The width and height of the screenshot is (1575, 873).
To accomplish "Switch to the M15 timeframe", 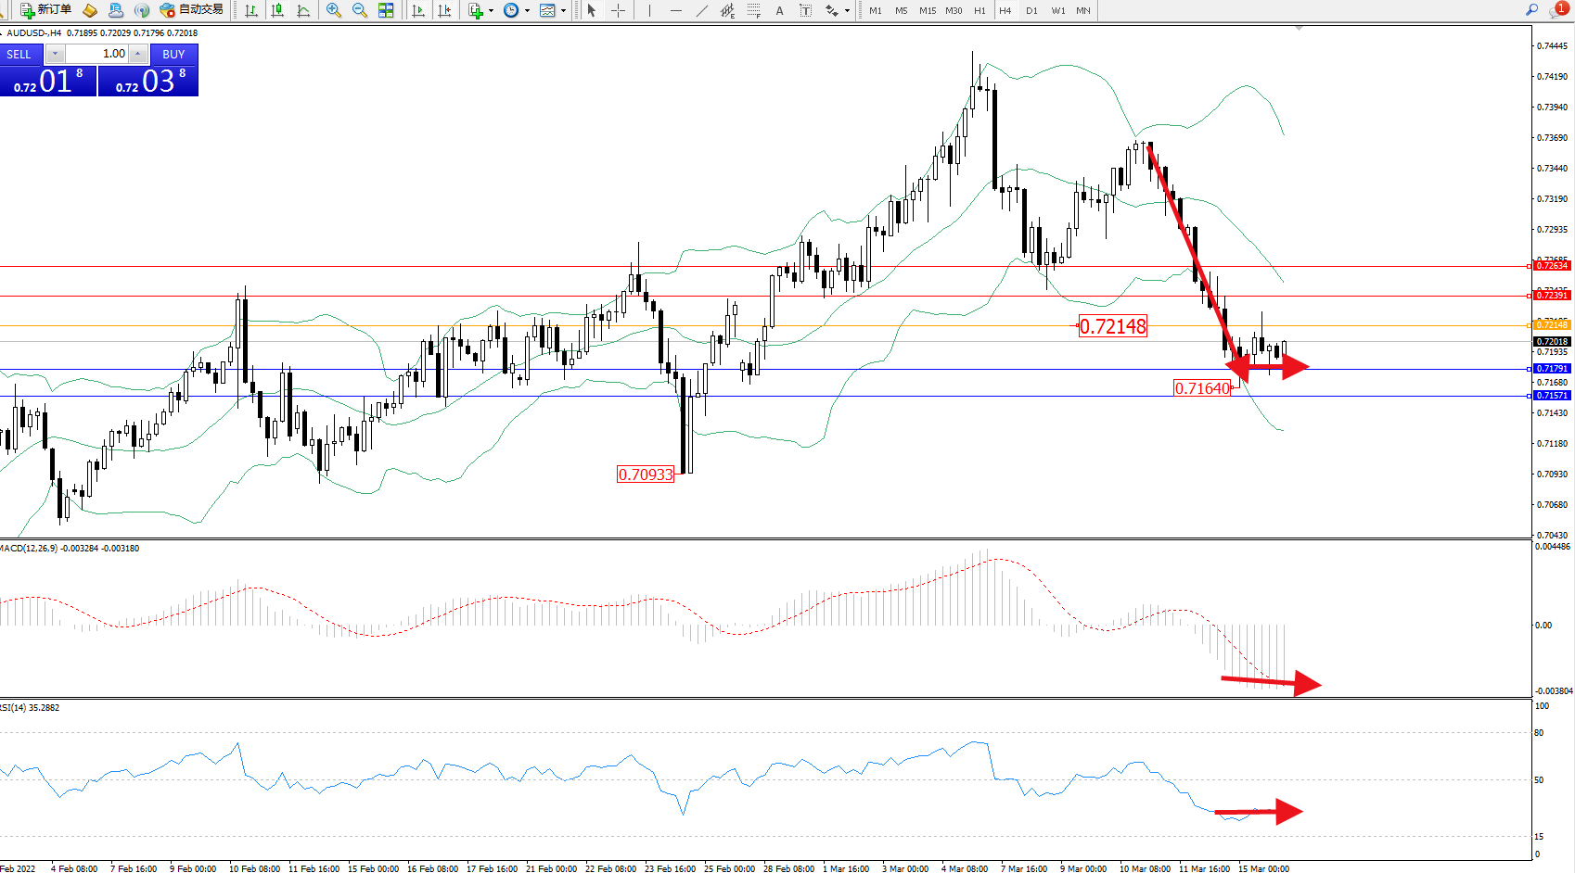I will (928, 11).
